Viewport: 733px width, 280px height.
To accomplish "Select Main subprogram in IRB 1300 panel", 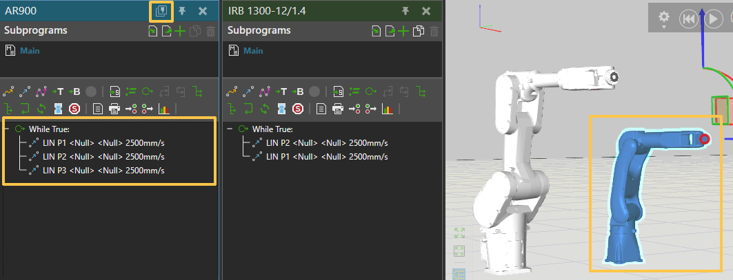I will click(252, 51).
